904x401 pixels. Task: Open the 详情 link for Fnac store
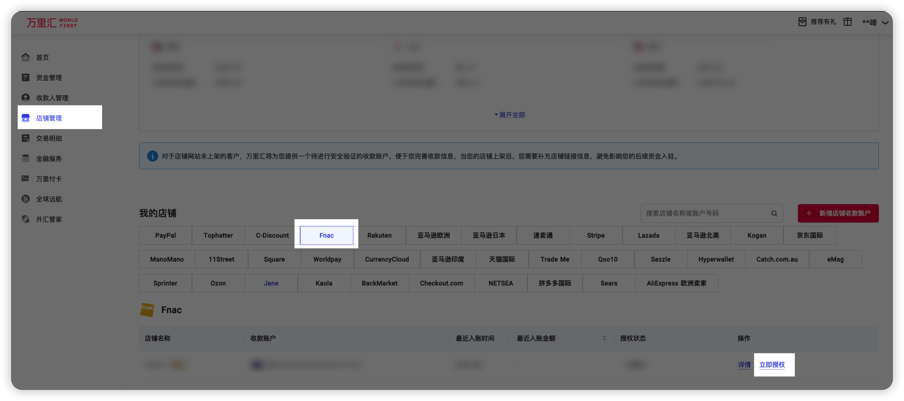[x=744, y=365]
